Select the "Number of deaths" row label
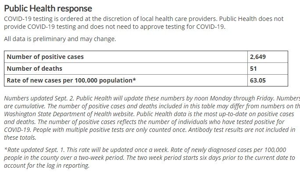Viewport: 300px width, 176px height. (x=34, y=69)
